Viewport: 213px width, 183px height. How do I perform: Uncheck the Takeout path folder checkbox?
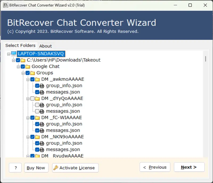pos(18,60)
